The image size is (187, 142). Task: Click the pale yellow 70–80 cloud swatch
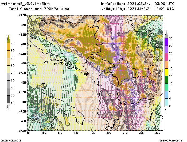(x=8, y=69)
